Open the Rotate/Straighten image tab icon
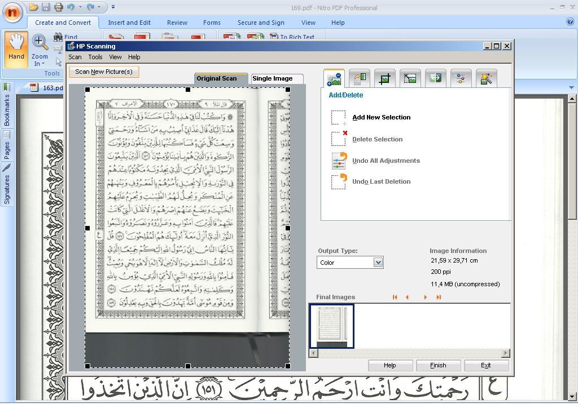The height and width of the screenshot is (404, 578). [x=360, y=78]
